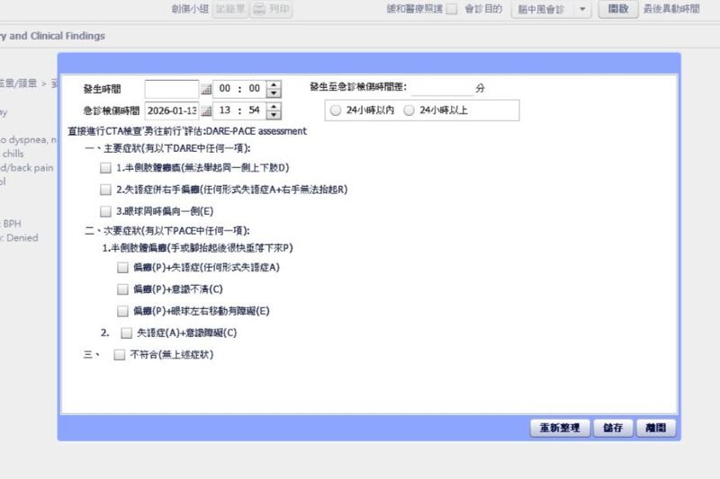Decrease 發生時間 time with down arrow

[274, 93]
